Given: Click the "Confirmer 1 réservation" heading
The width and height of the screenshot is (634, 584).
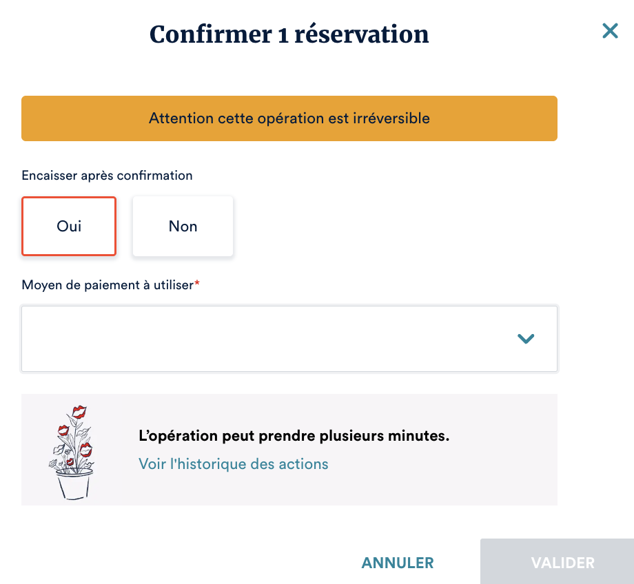Looking at the screenshot, I should tap(289, 34).
